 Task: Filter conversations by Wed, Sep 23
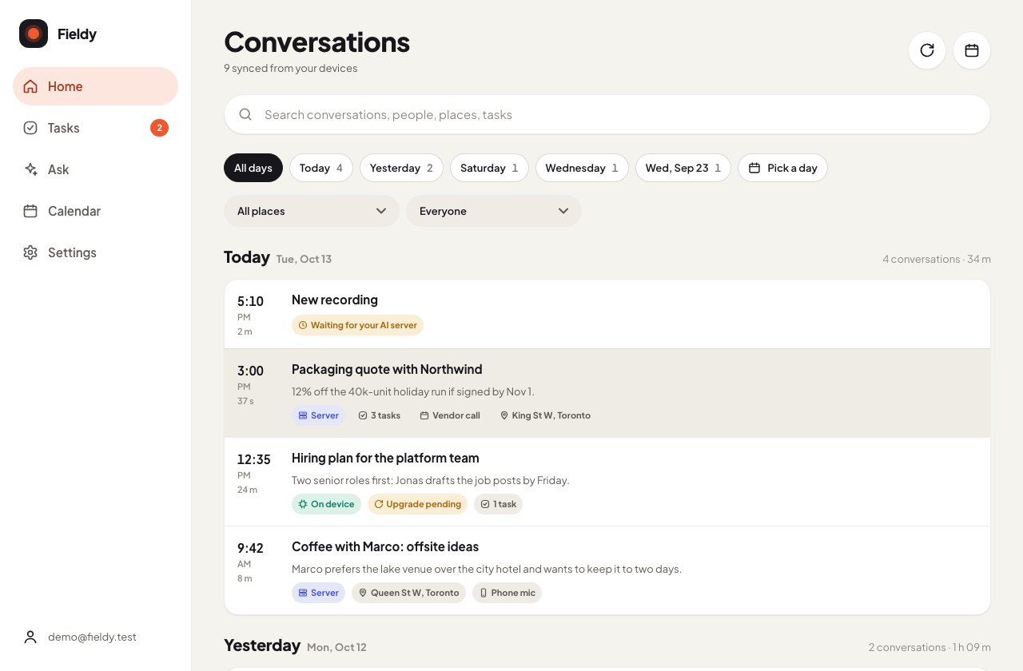(x=683, y=168)
